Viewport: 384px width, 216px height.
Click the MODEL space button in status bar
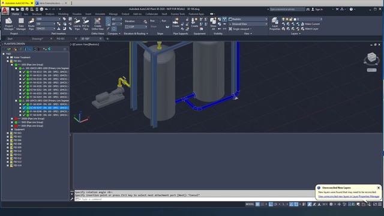coord(250,204)
